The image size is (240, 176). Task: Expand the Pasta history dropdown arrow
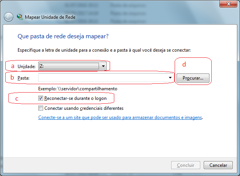170,78
